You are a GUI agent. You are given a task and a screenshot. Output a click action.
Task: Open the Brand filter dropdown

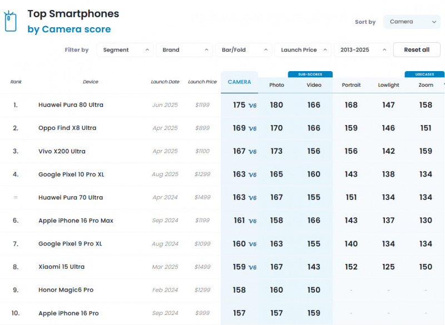pyautogui.click(x=184, y=50)
